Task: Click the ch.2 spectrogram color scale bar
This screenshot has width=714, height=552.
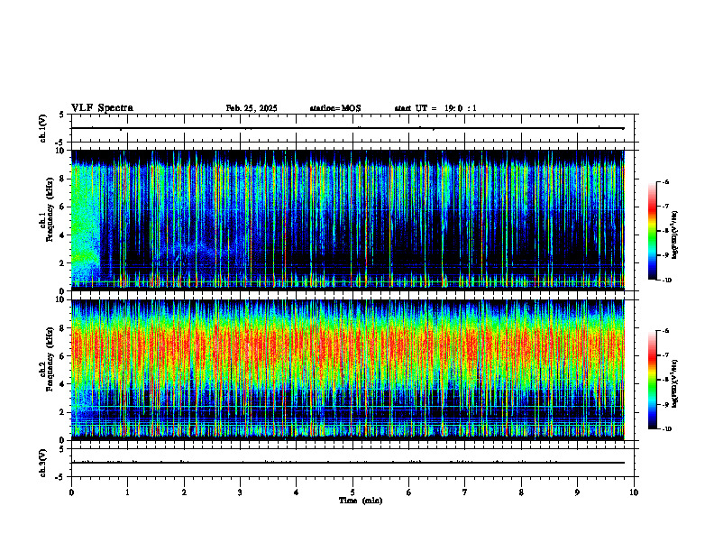Action: 652,380
